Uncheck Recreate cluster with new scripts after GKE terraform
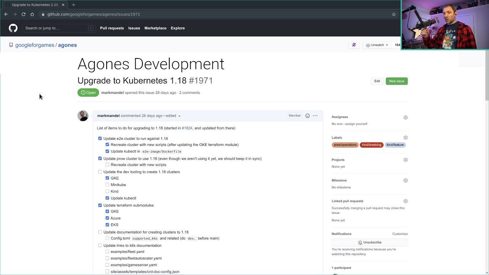 click(107, 145)
